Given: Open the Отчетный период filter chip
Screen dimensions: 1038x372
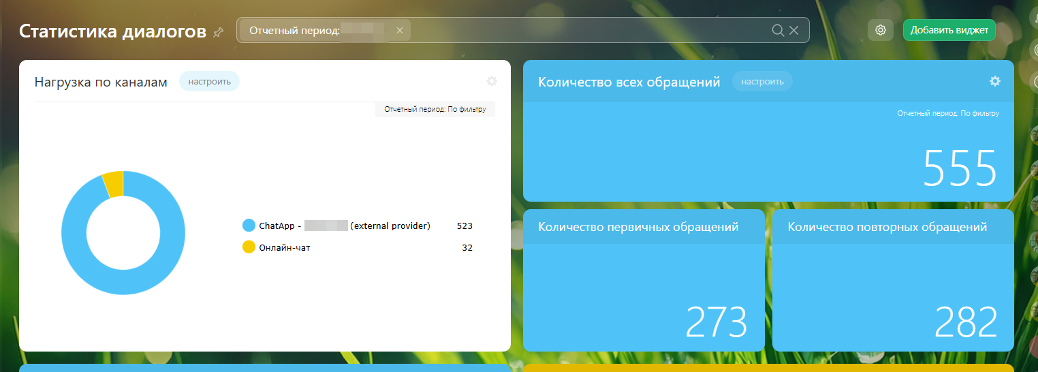Looking at the screenshot, I should 294,30.
